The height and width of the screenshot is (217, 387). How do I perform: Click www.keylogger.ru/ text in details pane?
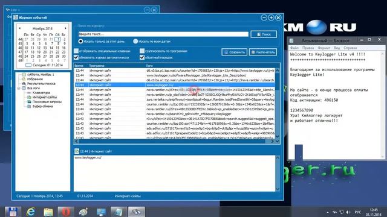pos(88,157)
